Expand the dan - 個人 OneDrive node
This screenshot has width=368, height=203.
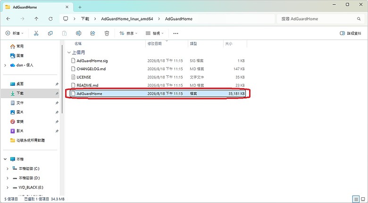5,65
